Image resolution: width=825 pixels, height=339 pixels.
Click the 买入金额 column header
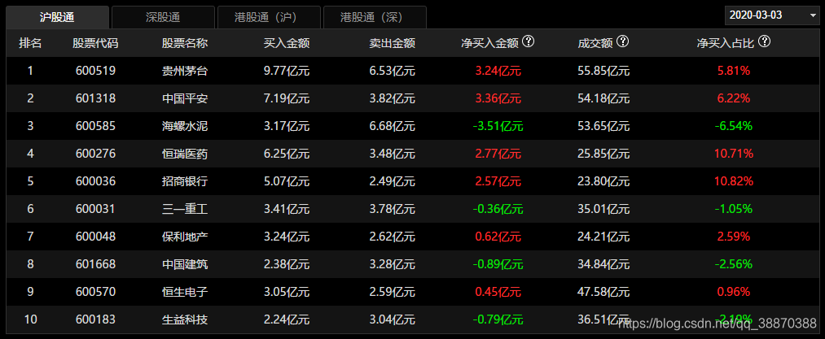click(286, 43)
